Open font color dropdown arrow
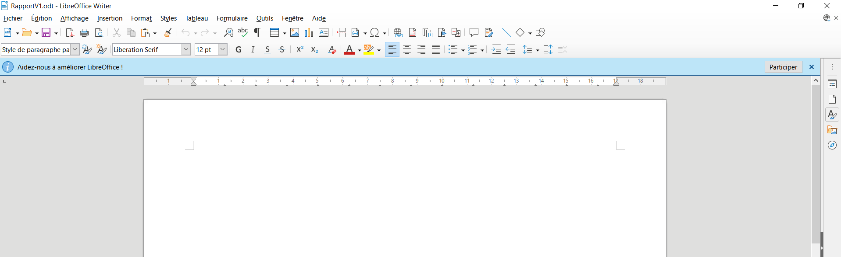This screenshot has width=841, height=257. (360, 50)
